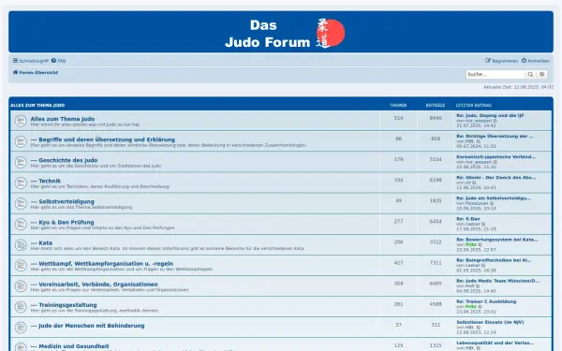View latest post icon next to PizzaLover

click(492, 203)
